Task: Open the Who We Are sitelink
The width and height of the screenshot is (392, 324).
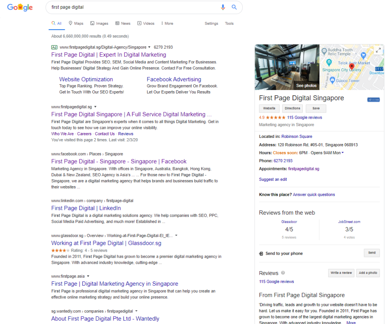Action: (x=62, y=134)
